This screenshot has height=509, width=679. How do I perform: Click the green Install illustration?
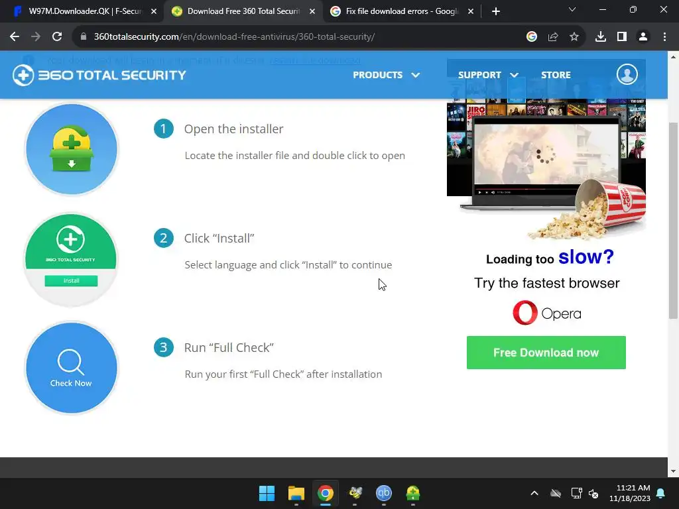[71, 259]
